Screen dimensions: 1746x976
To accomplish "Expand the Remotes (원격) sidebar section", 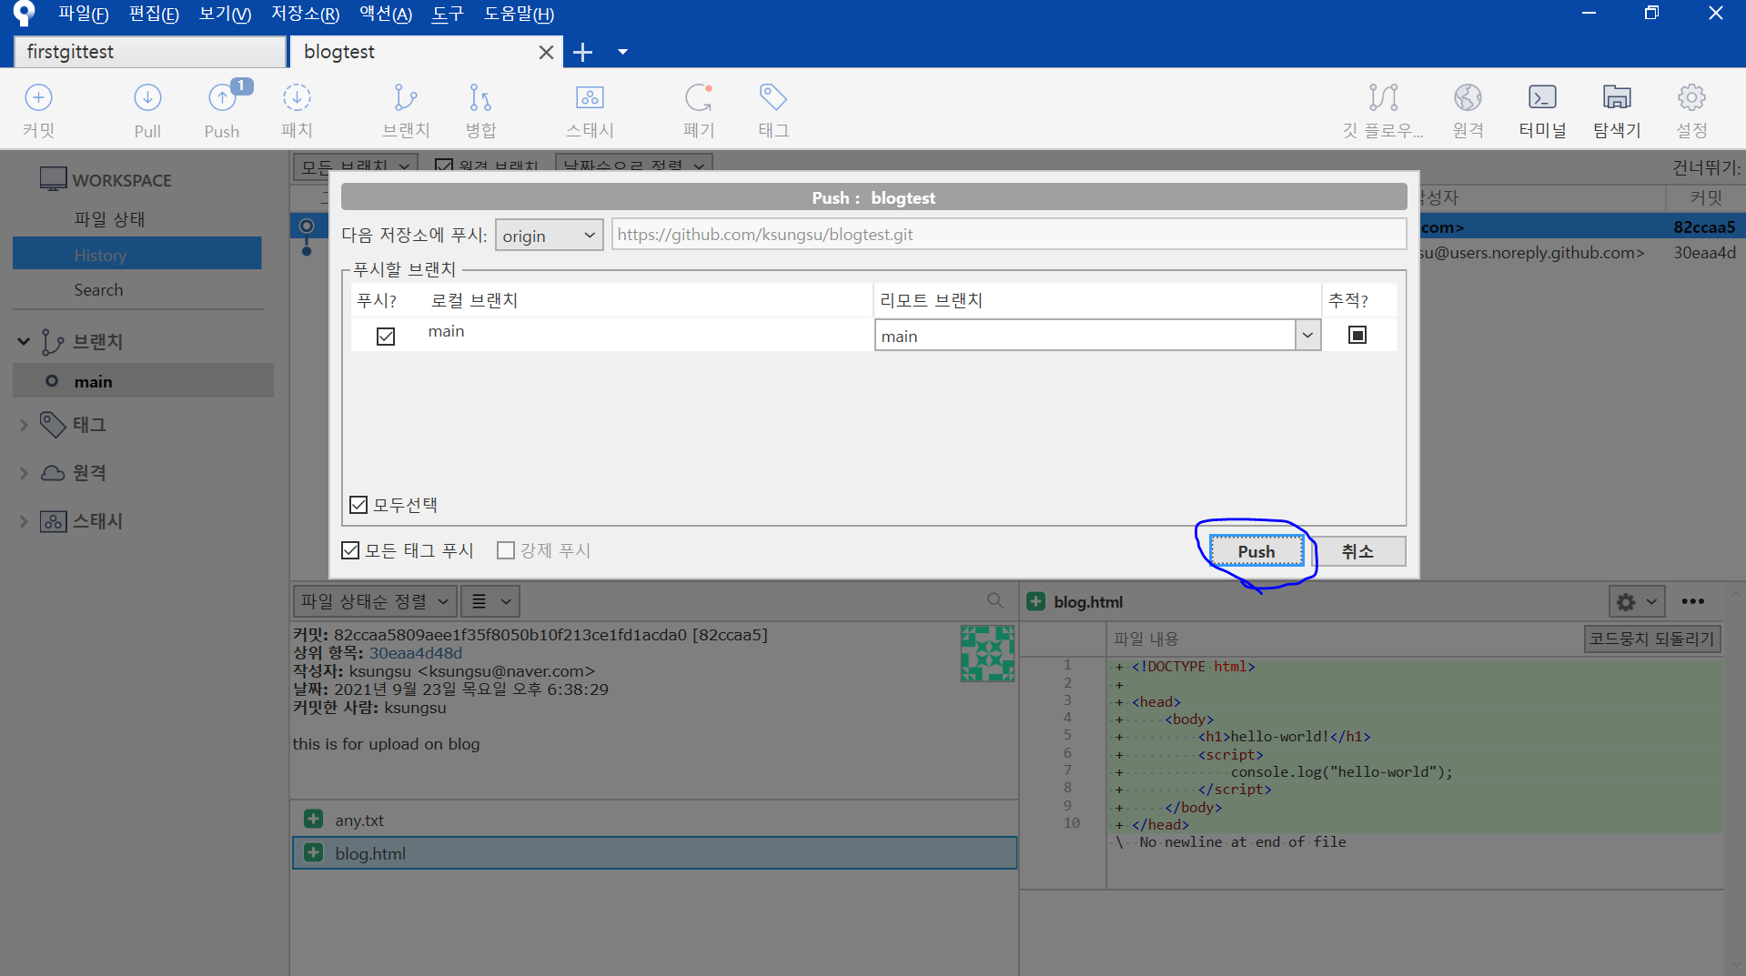I will [24, 473].
